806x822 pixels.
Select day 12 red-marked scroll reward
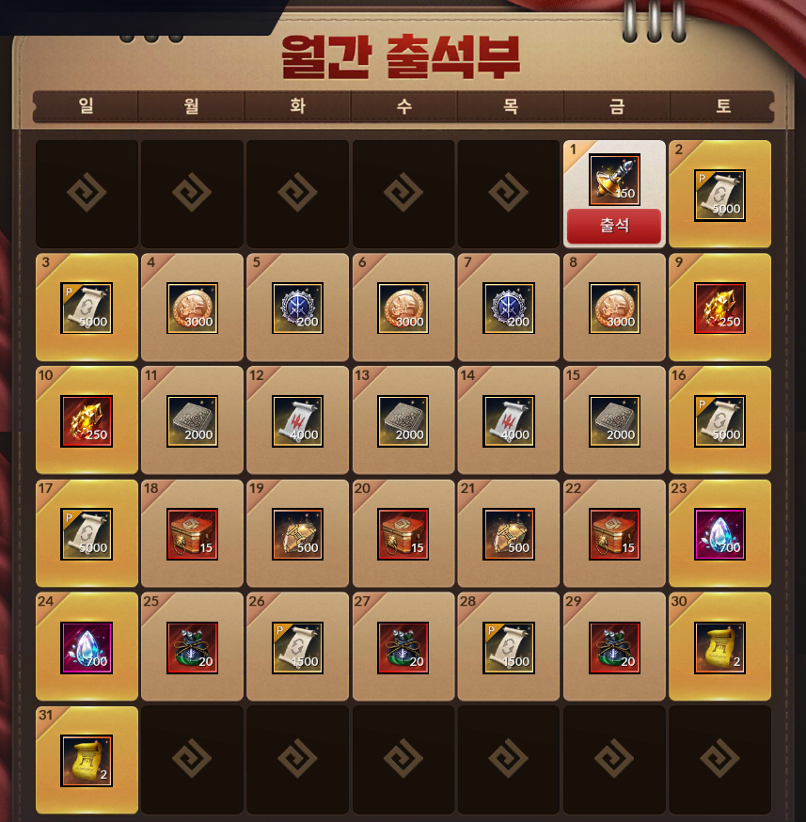297,421
